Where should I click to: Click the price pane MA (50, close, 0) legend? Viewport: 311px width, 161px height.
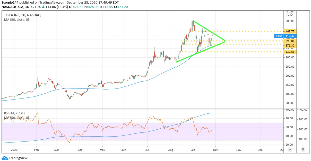point(16,20)
